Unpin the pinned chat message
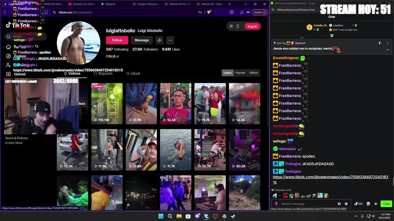 (380, 43)
